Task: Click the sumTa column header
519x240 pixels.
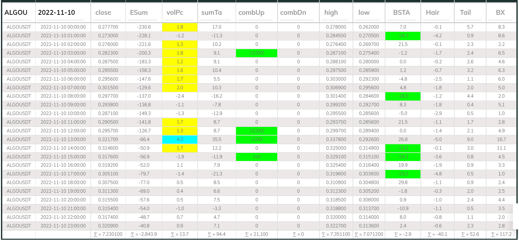Action: point(212,13)
